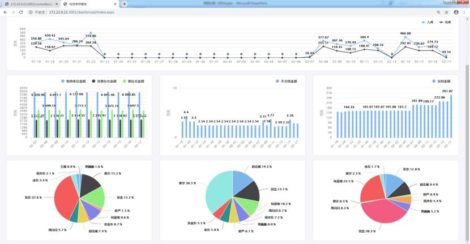Toggle the 入库 series in line chart legend
This screenshot has width=470, height=244.
(x=428, y=22)
